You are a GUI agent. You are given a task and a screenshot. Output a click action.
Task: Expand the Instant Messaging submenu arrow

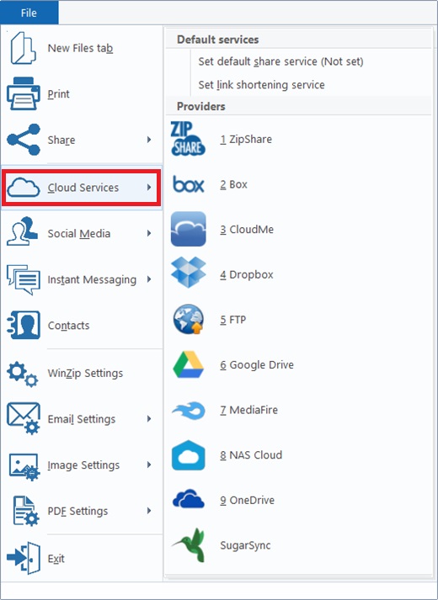[149, 279]
